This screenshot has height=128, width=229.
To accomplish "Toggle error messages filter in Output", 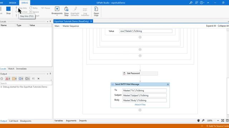I will point(8,79).
